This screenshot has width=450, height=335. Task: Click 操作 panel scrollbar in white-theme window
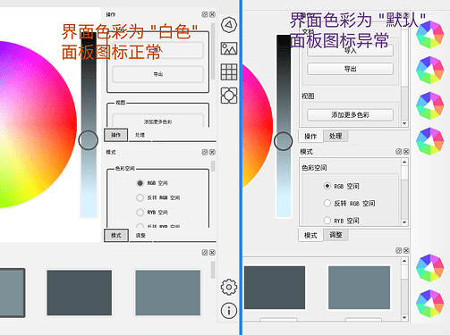point(213,51)
